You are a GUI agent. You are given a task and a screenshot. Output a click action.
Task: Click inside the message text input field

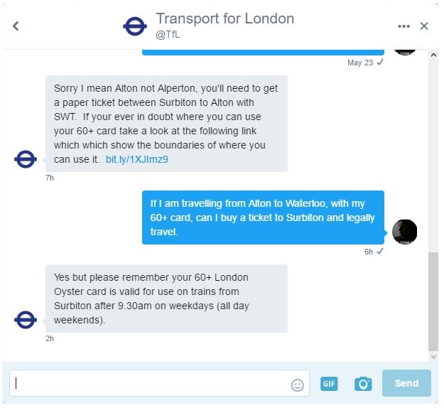click(159, 383)
